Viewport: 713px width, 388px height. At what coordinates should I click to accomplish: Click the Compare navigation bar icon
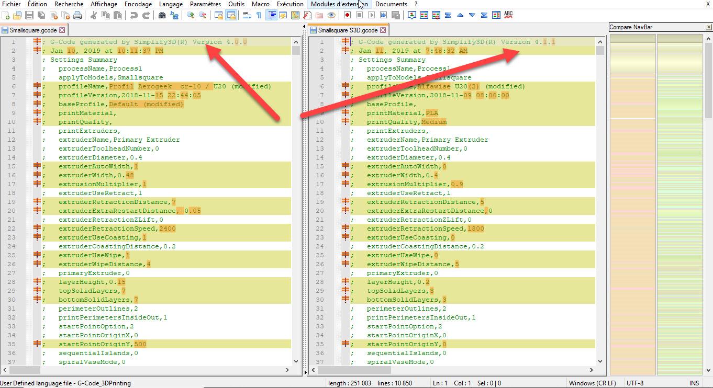pyautogui.click(x=496, y=16)
